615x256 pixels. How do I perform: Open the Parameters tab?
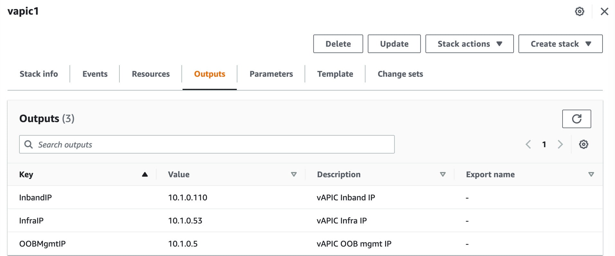coord(271,74)
